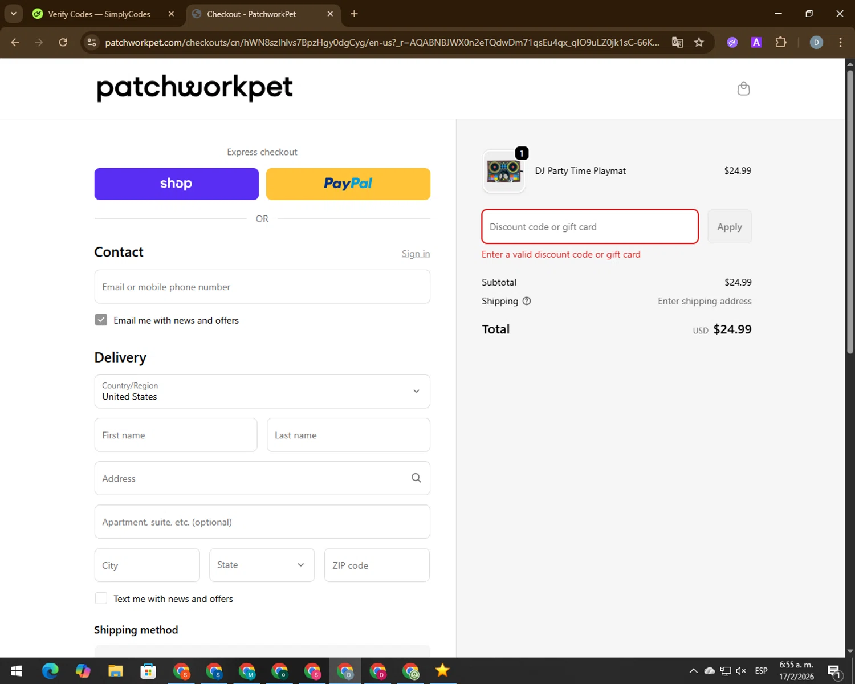855x684 pixels.
Task: Click the DJ Party Time Playmat thumbnail
Action: tap(503, 171)
